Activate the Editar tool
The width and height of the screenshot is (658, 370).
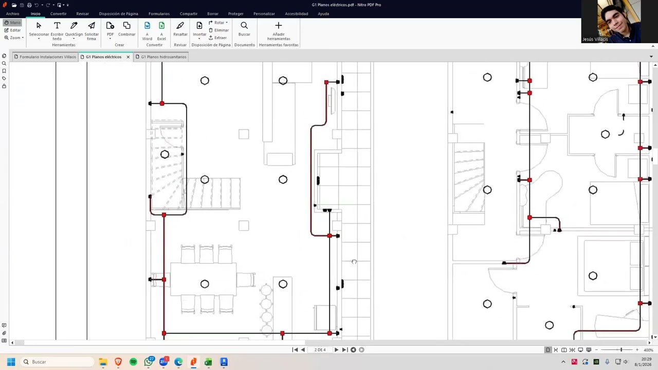pyautogui.click(x=12, y=30)
